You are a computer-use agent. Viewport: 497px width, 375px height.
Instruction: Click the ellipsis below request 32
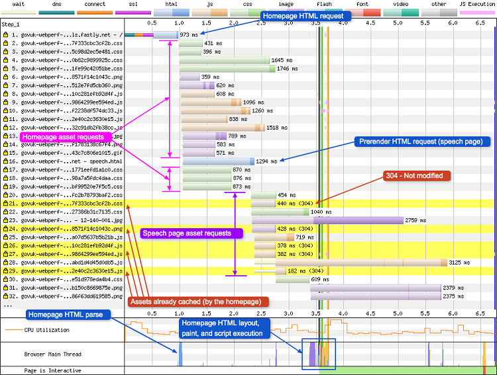click(7, 306)
